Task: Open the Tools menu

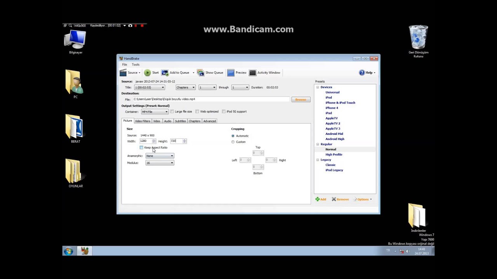Action: [136, 64]
